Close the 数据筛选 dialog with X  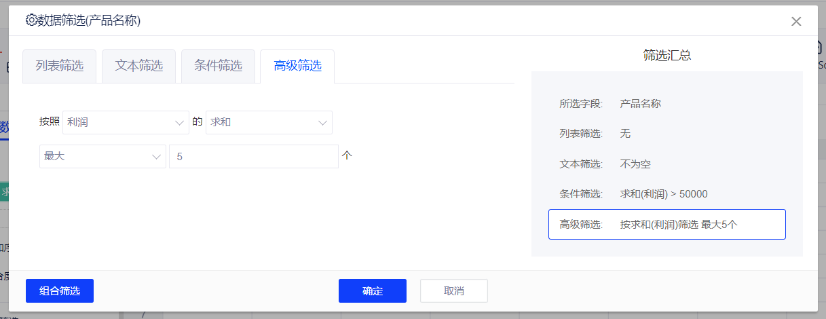(x=796, y=21)
